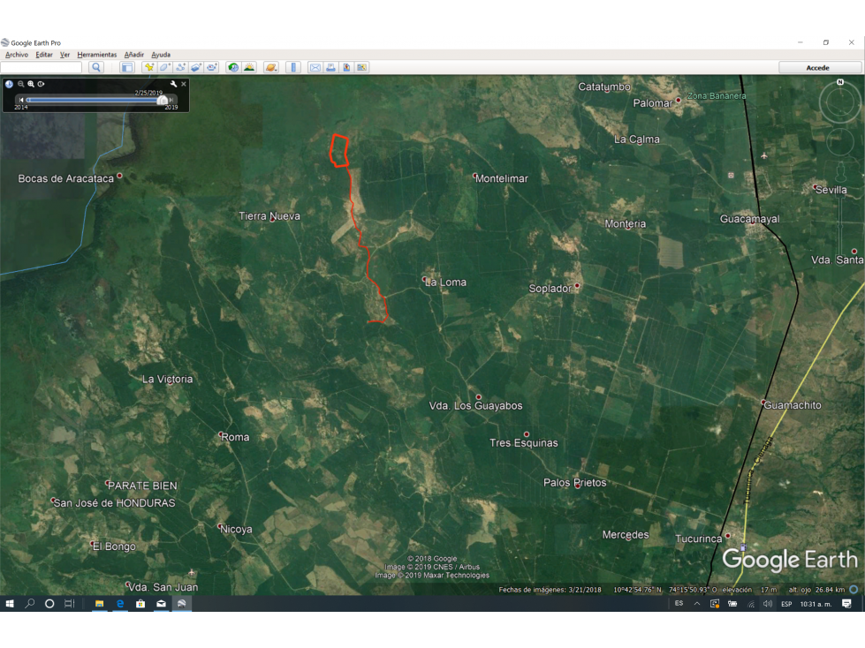Open the Windows notification center
865x648 pixels.
click(846, 604)
